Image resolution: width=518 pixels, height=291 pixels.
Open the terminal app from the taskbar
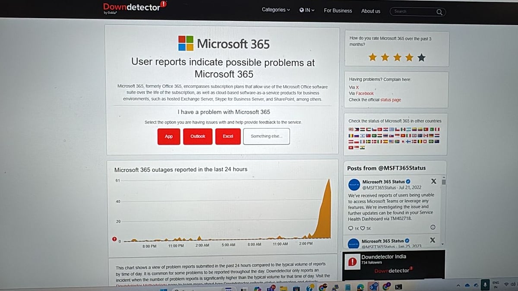point(399,286)
